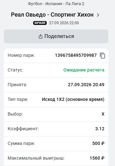This screenshot has width=115, height=166.
Task: Select the Ожидание расчета status text
Action: point(84,70)
